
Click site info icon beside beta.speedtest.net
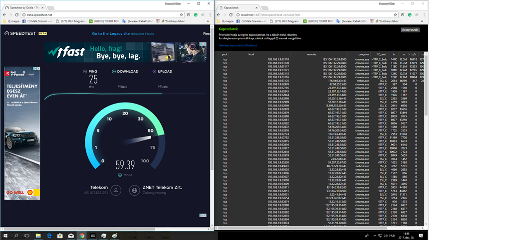(24, 15)
